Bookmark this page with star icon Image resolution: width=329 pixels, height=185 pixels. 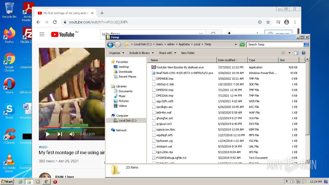[x=268, y=22]
